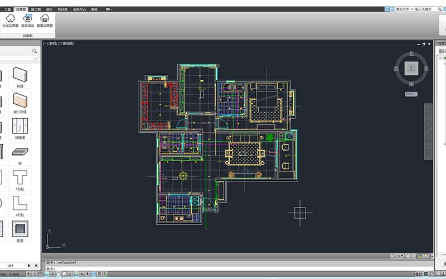This screenshot has height=279, width=446.
Task: Click the ViewCube 上 top face
Action: tap(411, 68)
